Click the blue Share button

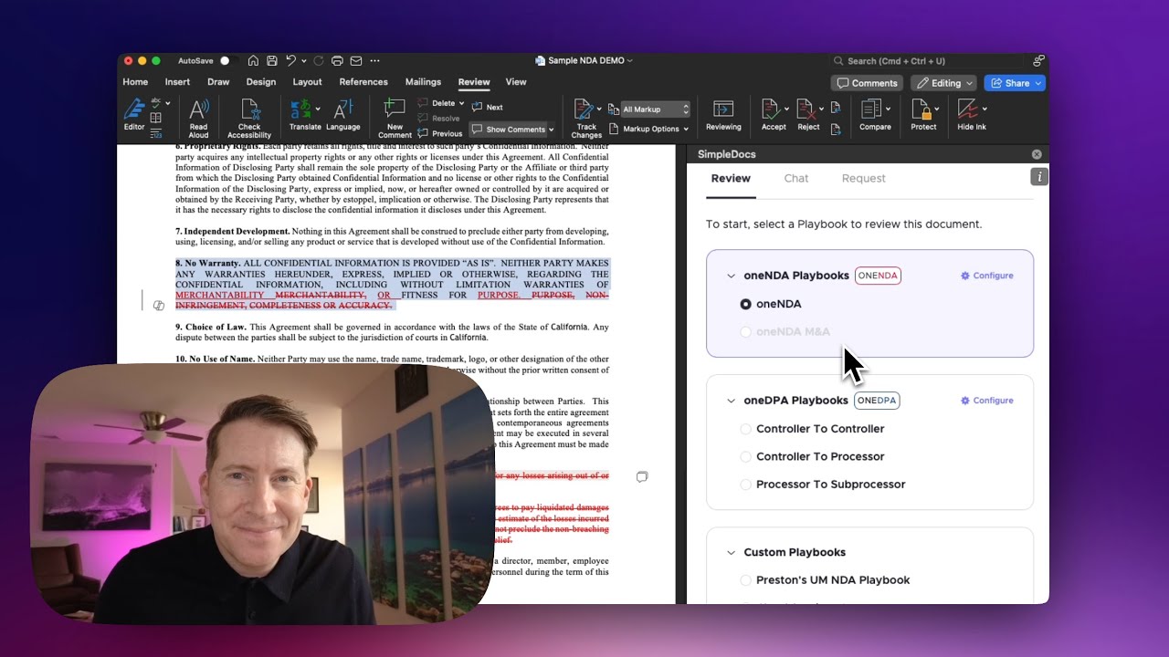tap(1014, 83)
